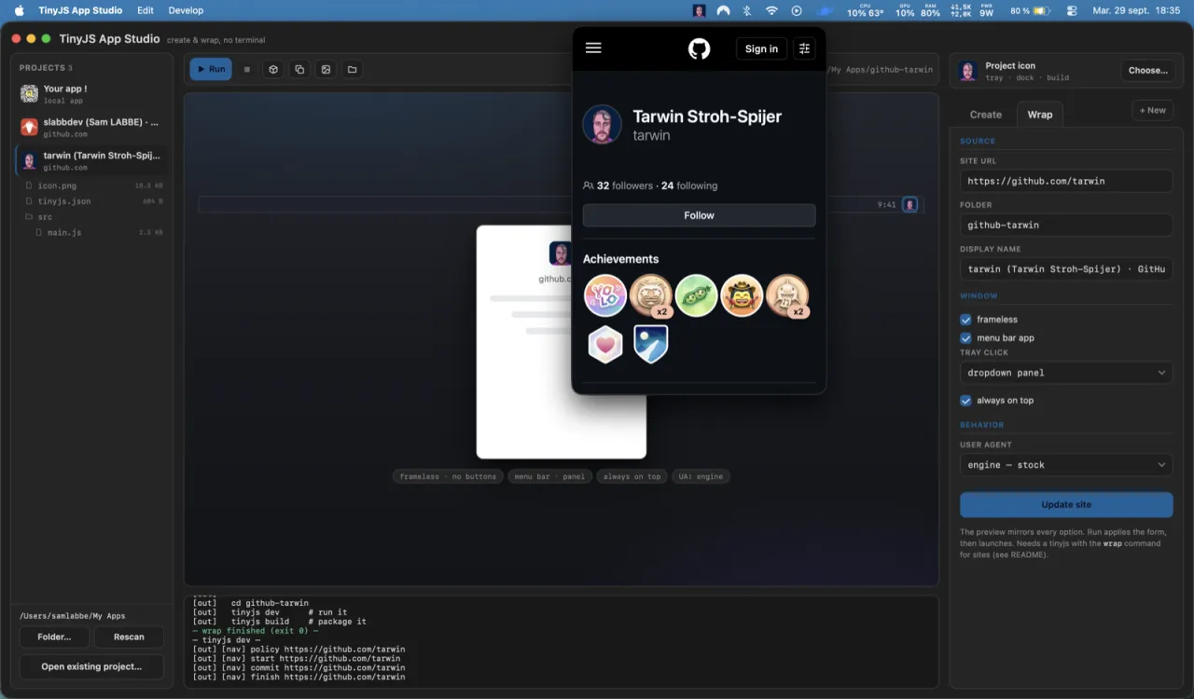Open the 24 following link
Viewport: 1194px width, 699px height.
point(689,185)
